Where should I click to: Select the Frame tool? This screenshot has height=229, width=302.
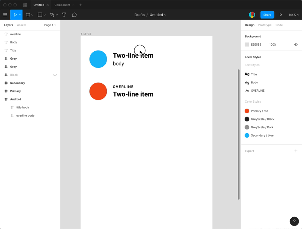tap(28, 15)
